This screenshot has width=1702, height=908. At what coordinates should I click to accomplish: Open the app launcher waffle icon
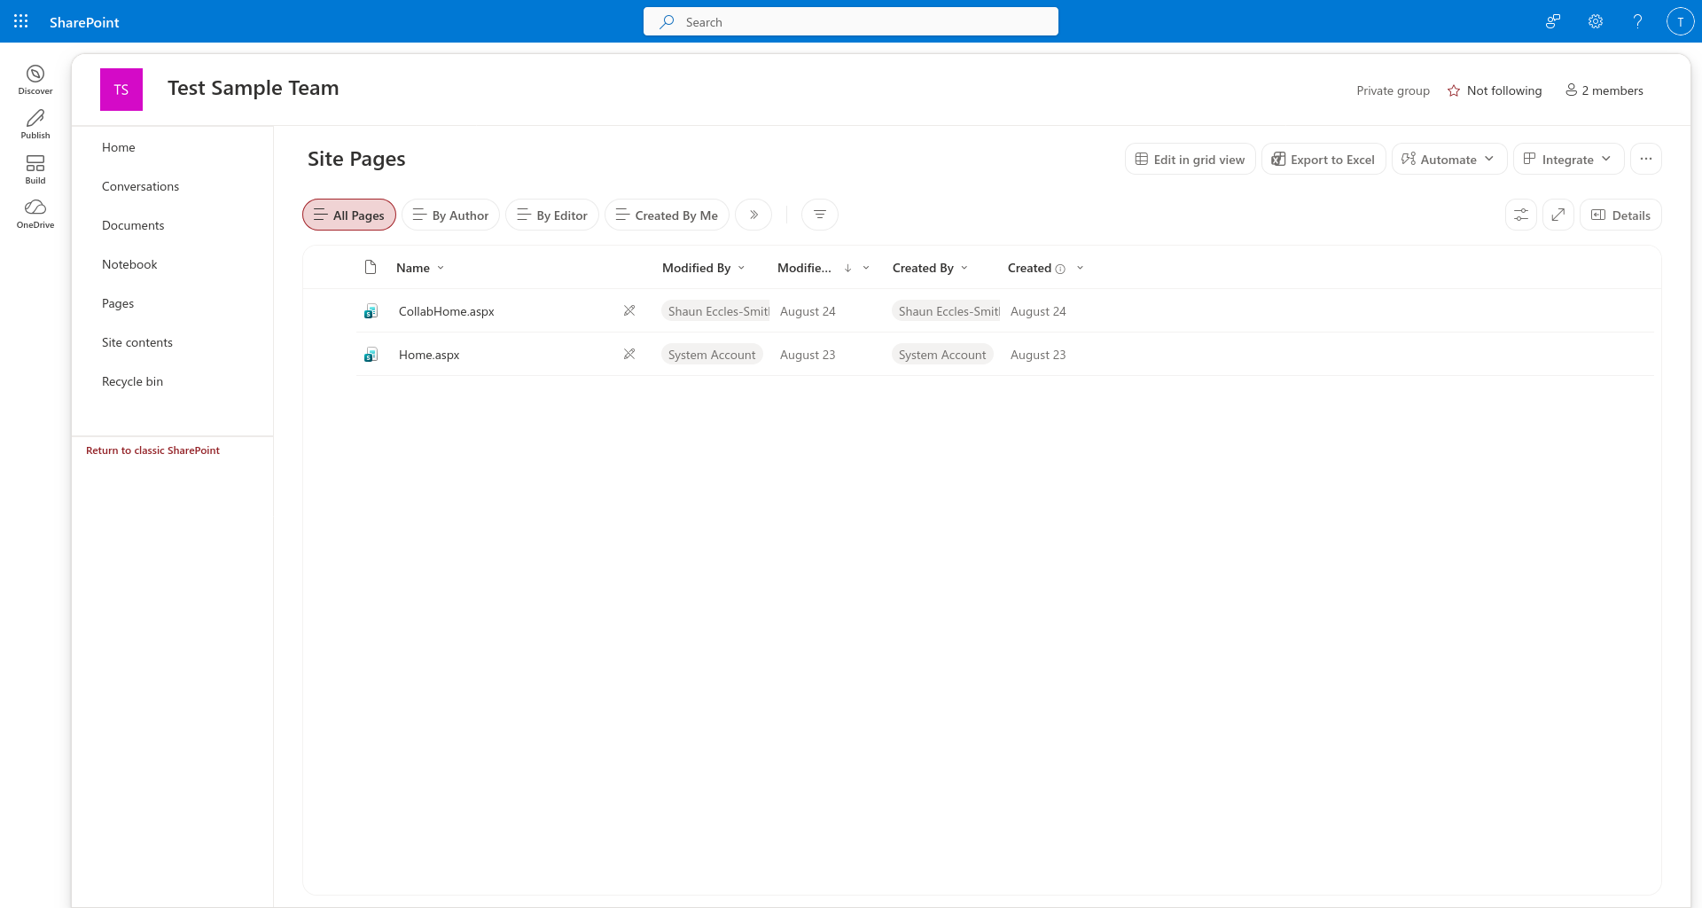pos(21,21)
